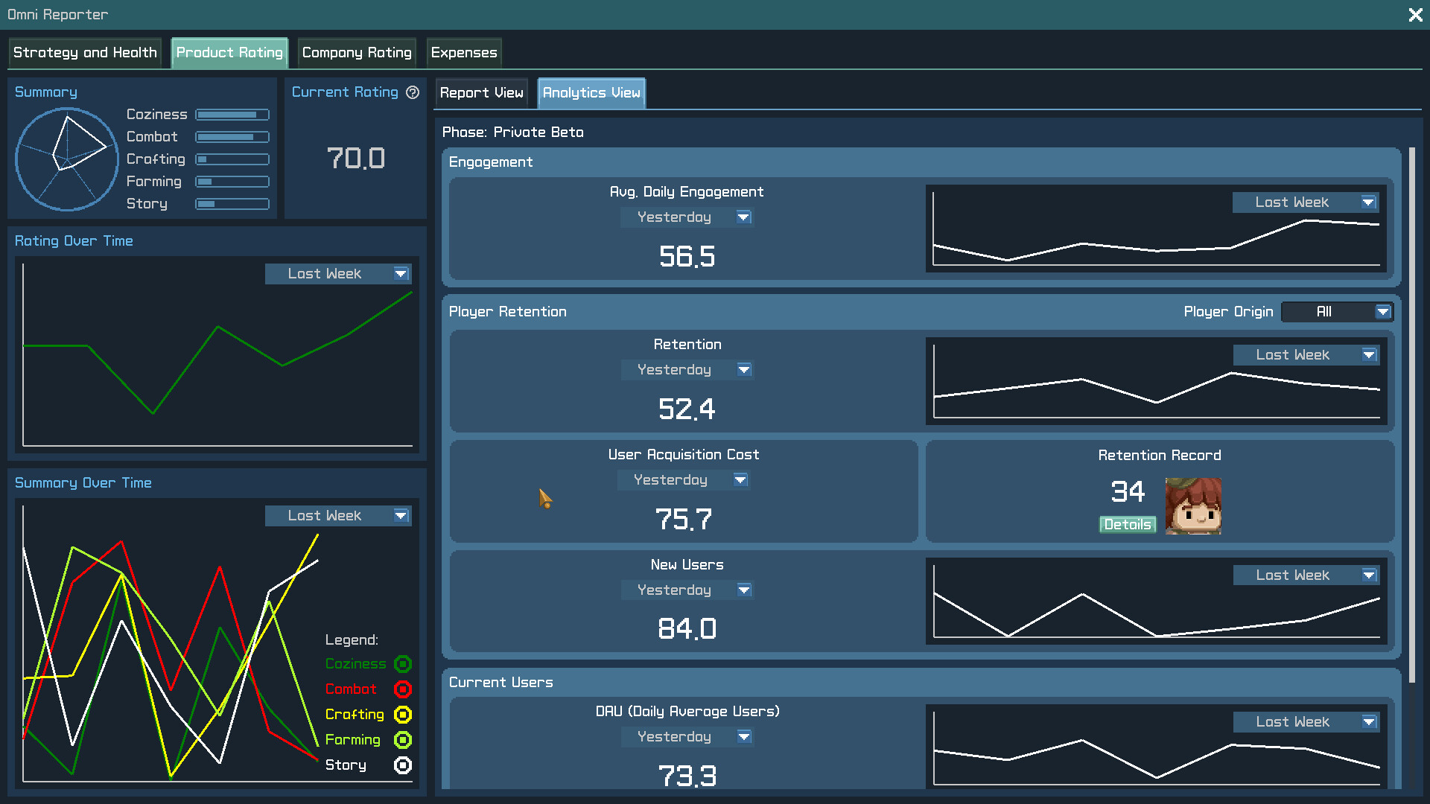The image size is (1430, 804).
Task: Hide the Story line via its legend toggle
Action: (x=402, y=765)
